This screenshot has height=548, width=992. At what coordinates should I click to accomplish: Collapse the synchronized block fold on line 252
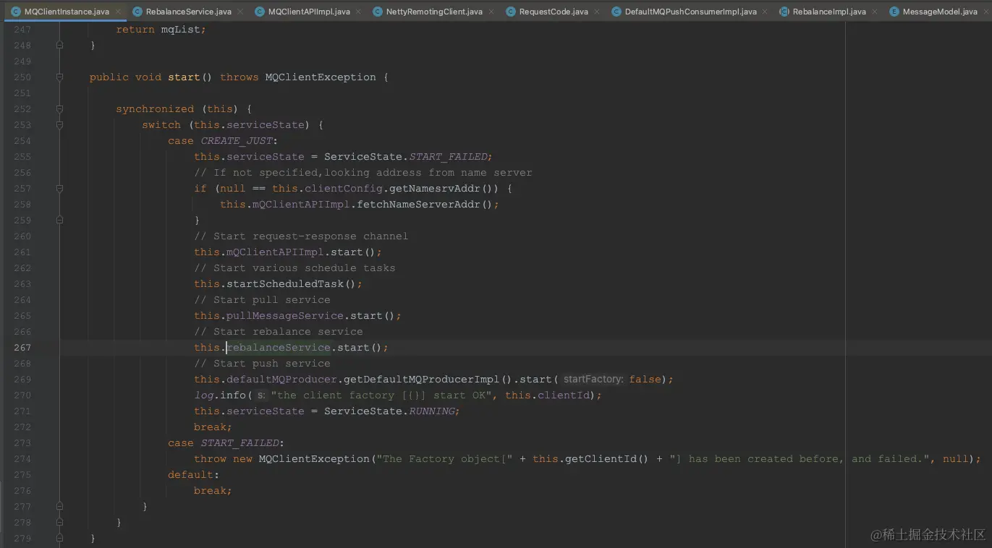tap(59, 109)
